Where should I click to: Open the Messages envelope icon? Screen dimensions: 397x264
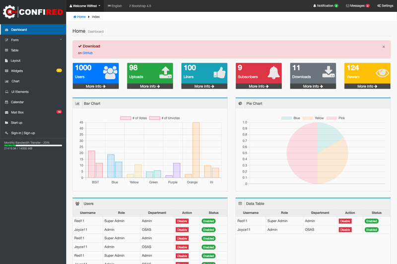point(348,6)
